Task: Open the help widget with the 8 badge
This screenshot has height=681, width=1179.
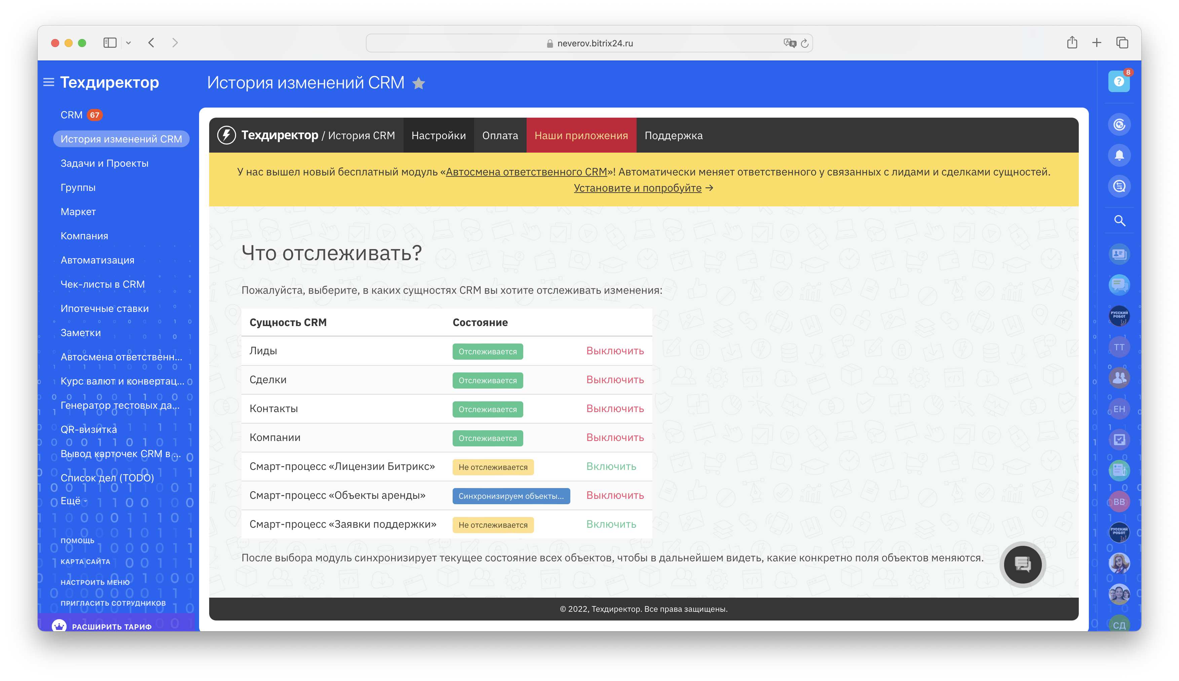Action: (x=1119, y=81)
